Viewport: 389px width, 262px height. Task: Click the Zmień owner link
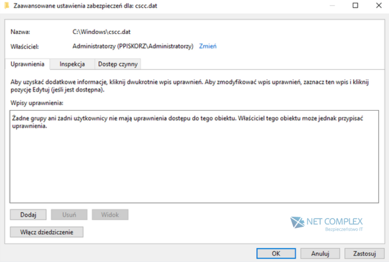[x=208, y=46]
